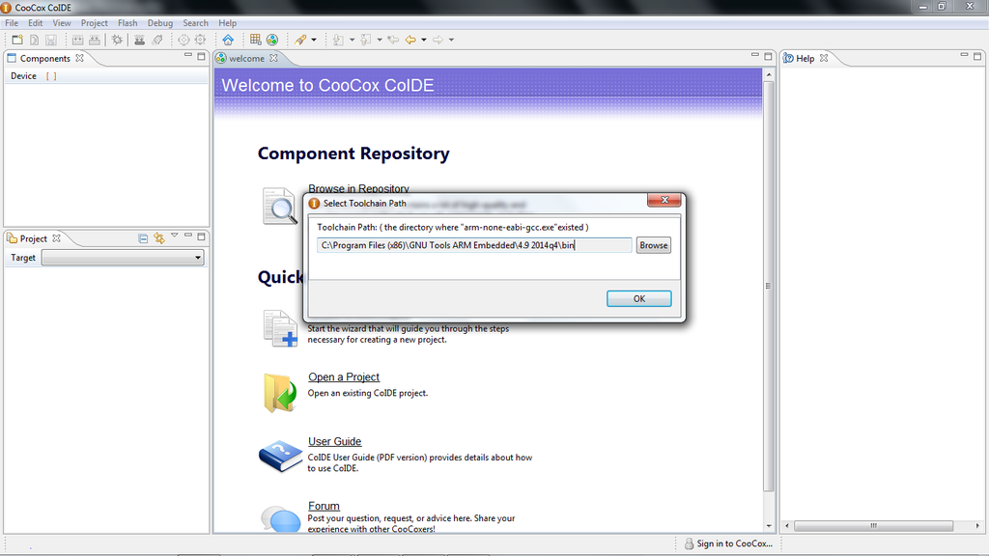The image size is (989, 556).
Task: Click the Toolchain Path input field
Action: click(x=474, y=245)
